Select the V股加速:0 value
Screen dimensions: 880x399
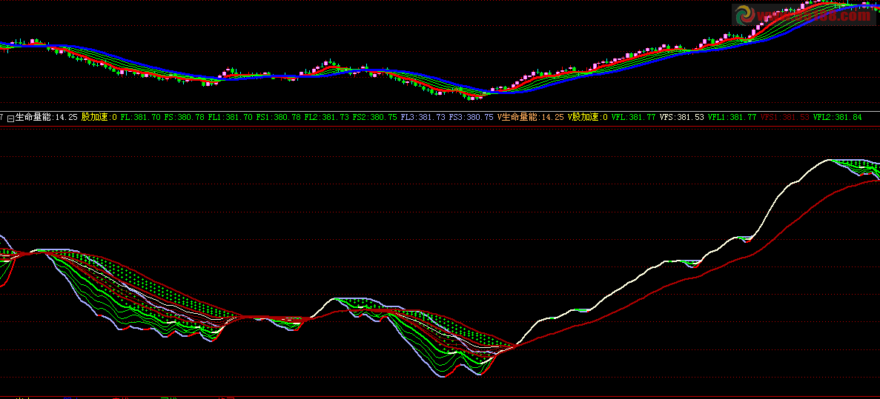tap(588, 117)
